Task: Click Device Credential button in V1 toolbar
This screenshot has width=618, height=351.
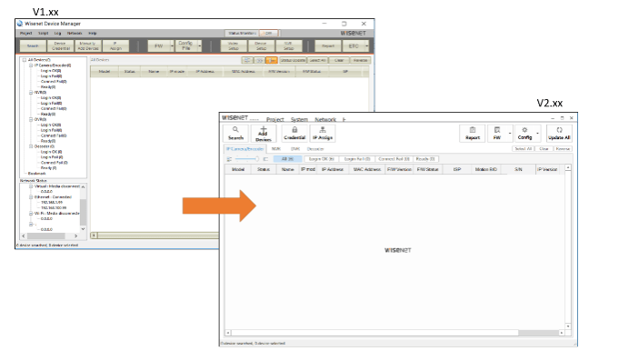Action: coord(60,46)
